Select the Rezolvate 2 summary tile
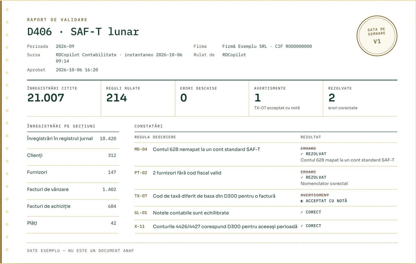Image resolution: width=416 pixels, height=264 pixels. point(360,98)
